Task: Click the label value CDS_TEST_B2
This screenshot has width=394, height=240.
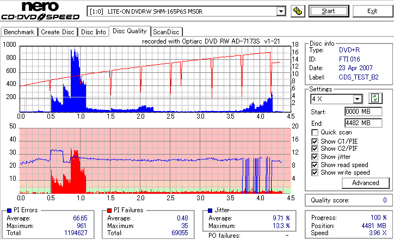Action: 358,77
